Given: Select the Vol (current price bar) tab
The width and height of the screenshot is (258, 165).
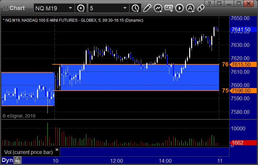Looking at the screenshot, I should tap(29, 152).
